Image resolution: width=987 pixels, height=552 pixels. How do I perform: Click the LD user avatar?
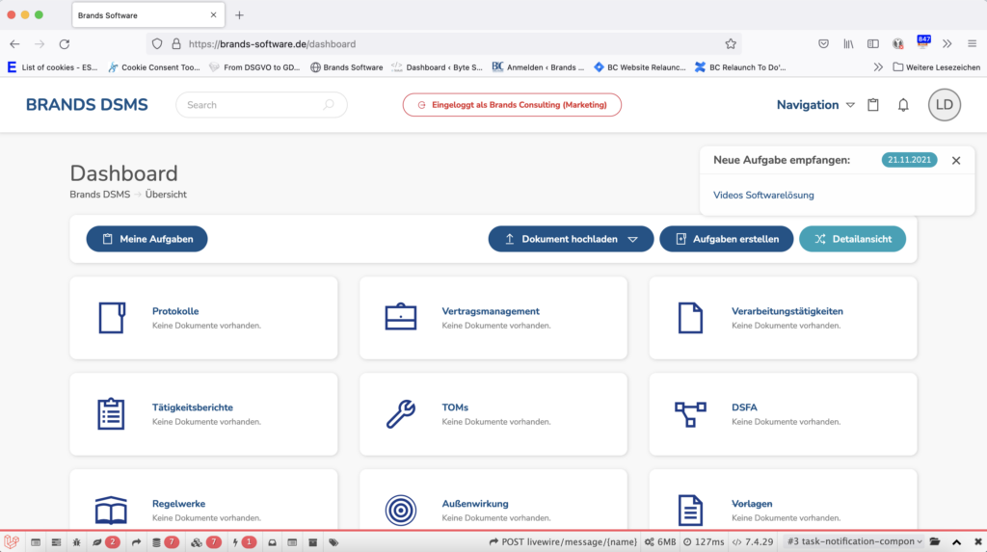944,105
